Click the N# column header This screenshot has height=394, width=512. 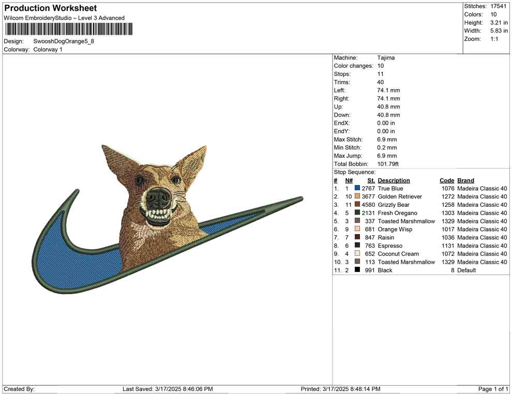[349, 180]
